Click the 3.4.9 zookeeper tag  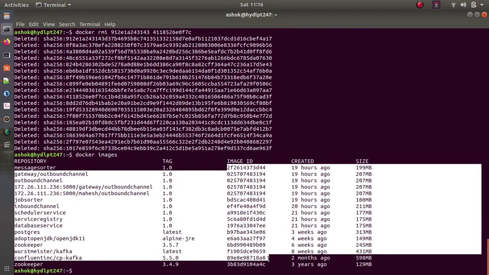(170, 264)
